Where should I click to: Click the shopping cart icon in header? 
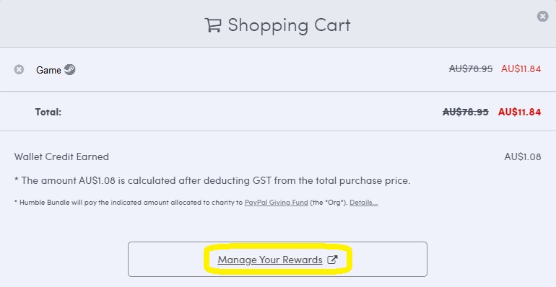(213, 25)
